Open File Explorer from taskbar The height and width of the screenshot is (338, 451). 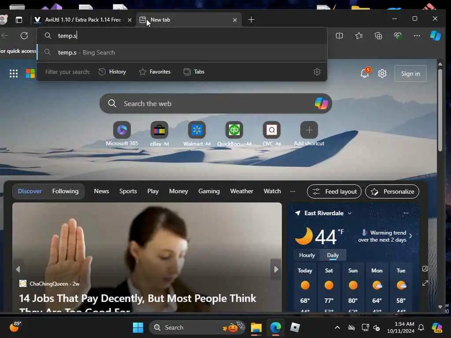256,327
